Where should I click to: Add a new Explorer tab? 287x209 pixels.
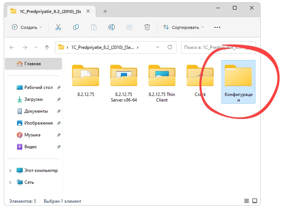[x=105, y=11]
